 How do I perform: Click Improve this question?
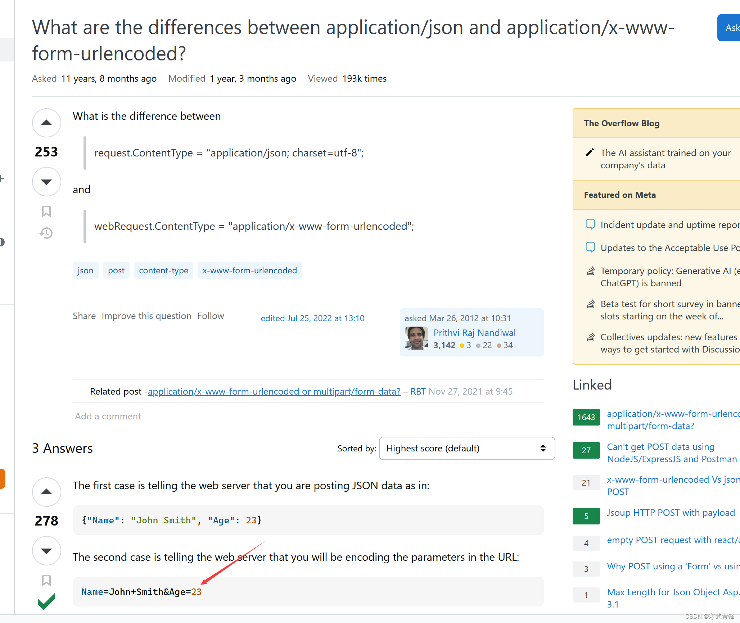146,316
